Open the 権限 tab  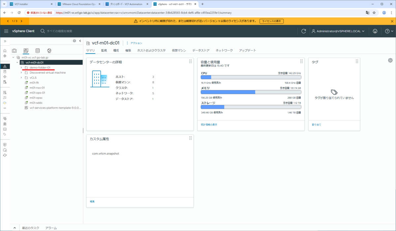pos(128,50)
